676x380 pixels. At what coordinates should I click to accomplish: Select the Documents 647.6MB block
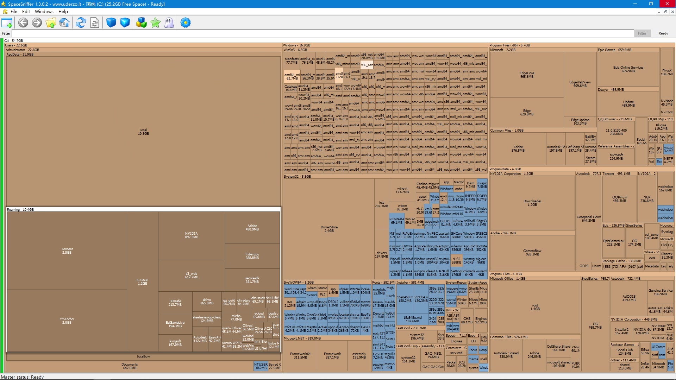[x=130, y=366]
